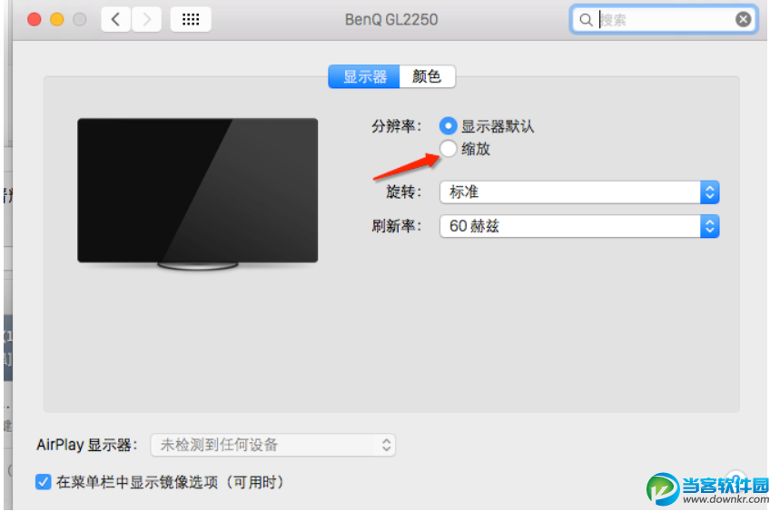Switch to the 颜色 tab
This screenshot has width=770, height=512.
point(428,76)
